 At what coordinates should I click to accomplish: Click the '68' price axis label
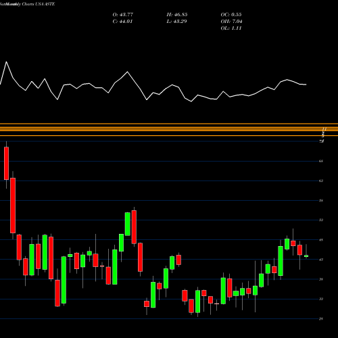(321, 161)
